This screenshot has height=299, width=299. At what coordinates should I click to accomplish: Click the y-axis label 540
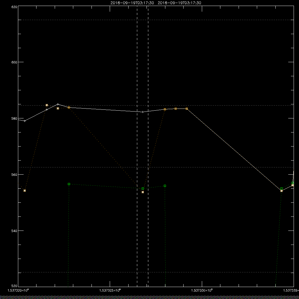click(x=14, y=231)
